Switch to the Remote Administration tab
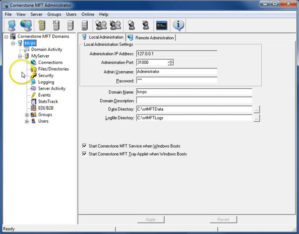 tap(151, 38)
